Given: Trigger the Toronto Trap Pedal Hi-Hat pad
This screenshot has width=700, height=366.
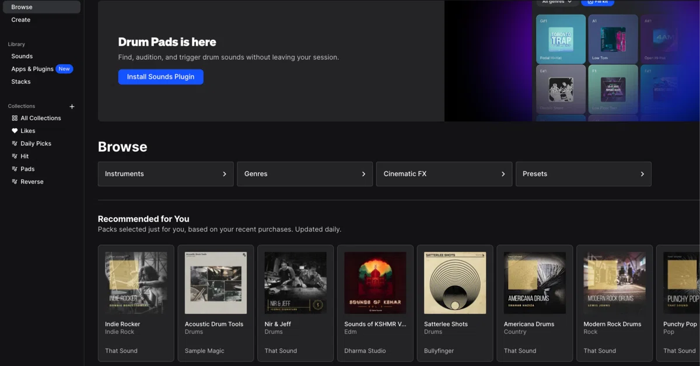Looking at the screenshot, I should 561,39.
